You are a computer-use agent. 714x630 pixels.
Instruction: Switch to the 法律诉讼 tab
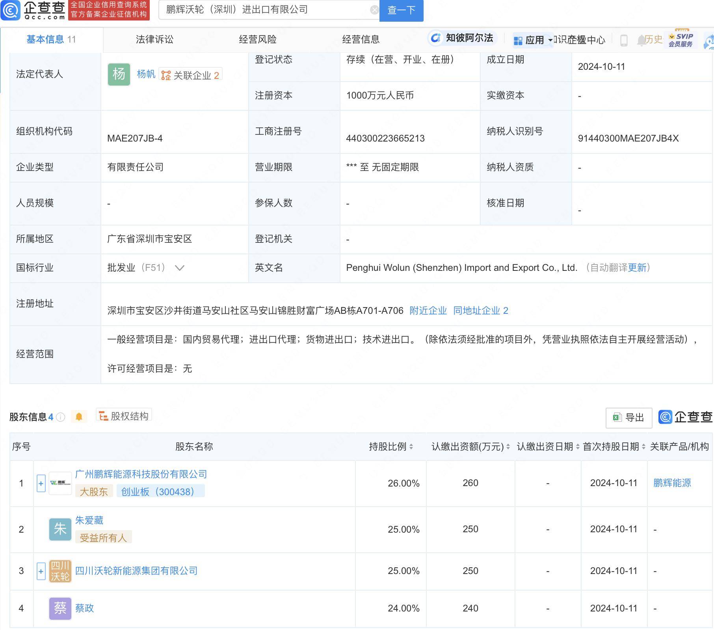pyautogui.click(x=154, y=39)
